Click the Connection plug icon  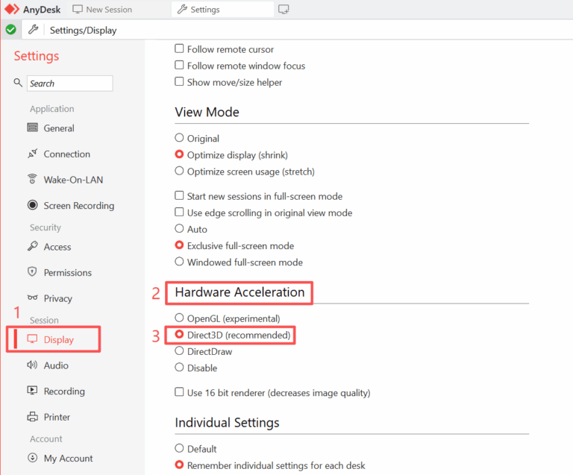(x=32, y=154)
